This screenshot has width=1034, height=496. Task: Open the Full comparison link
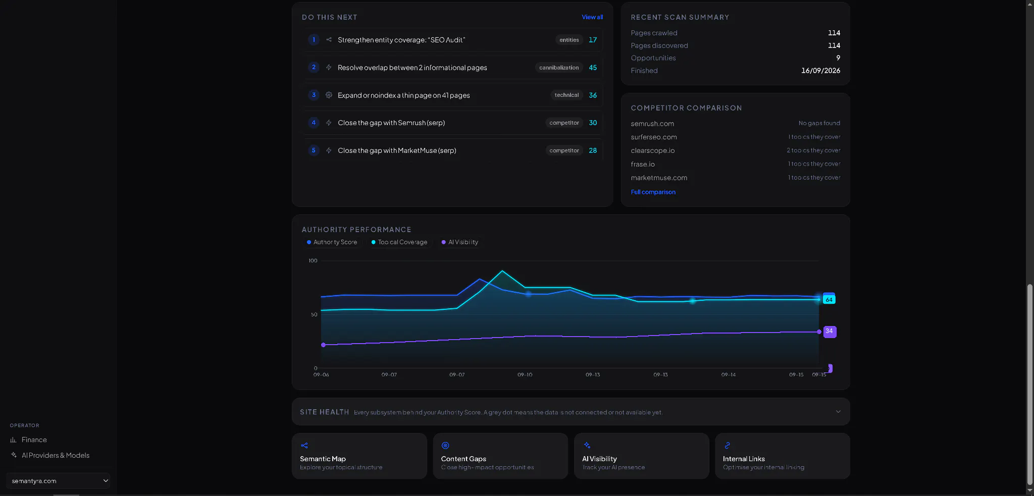653,192
